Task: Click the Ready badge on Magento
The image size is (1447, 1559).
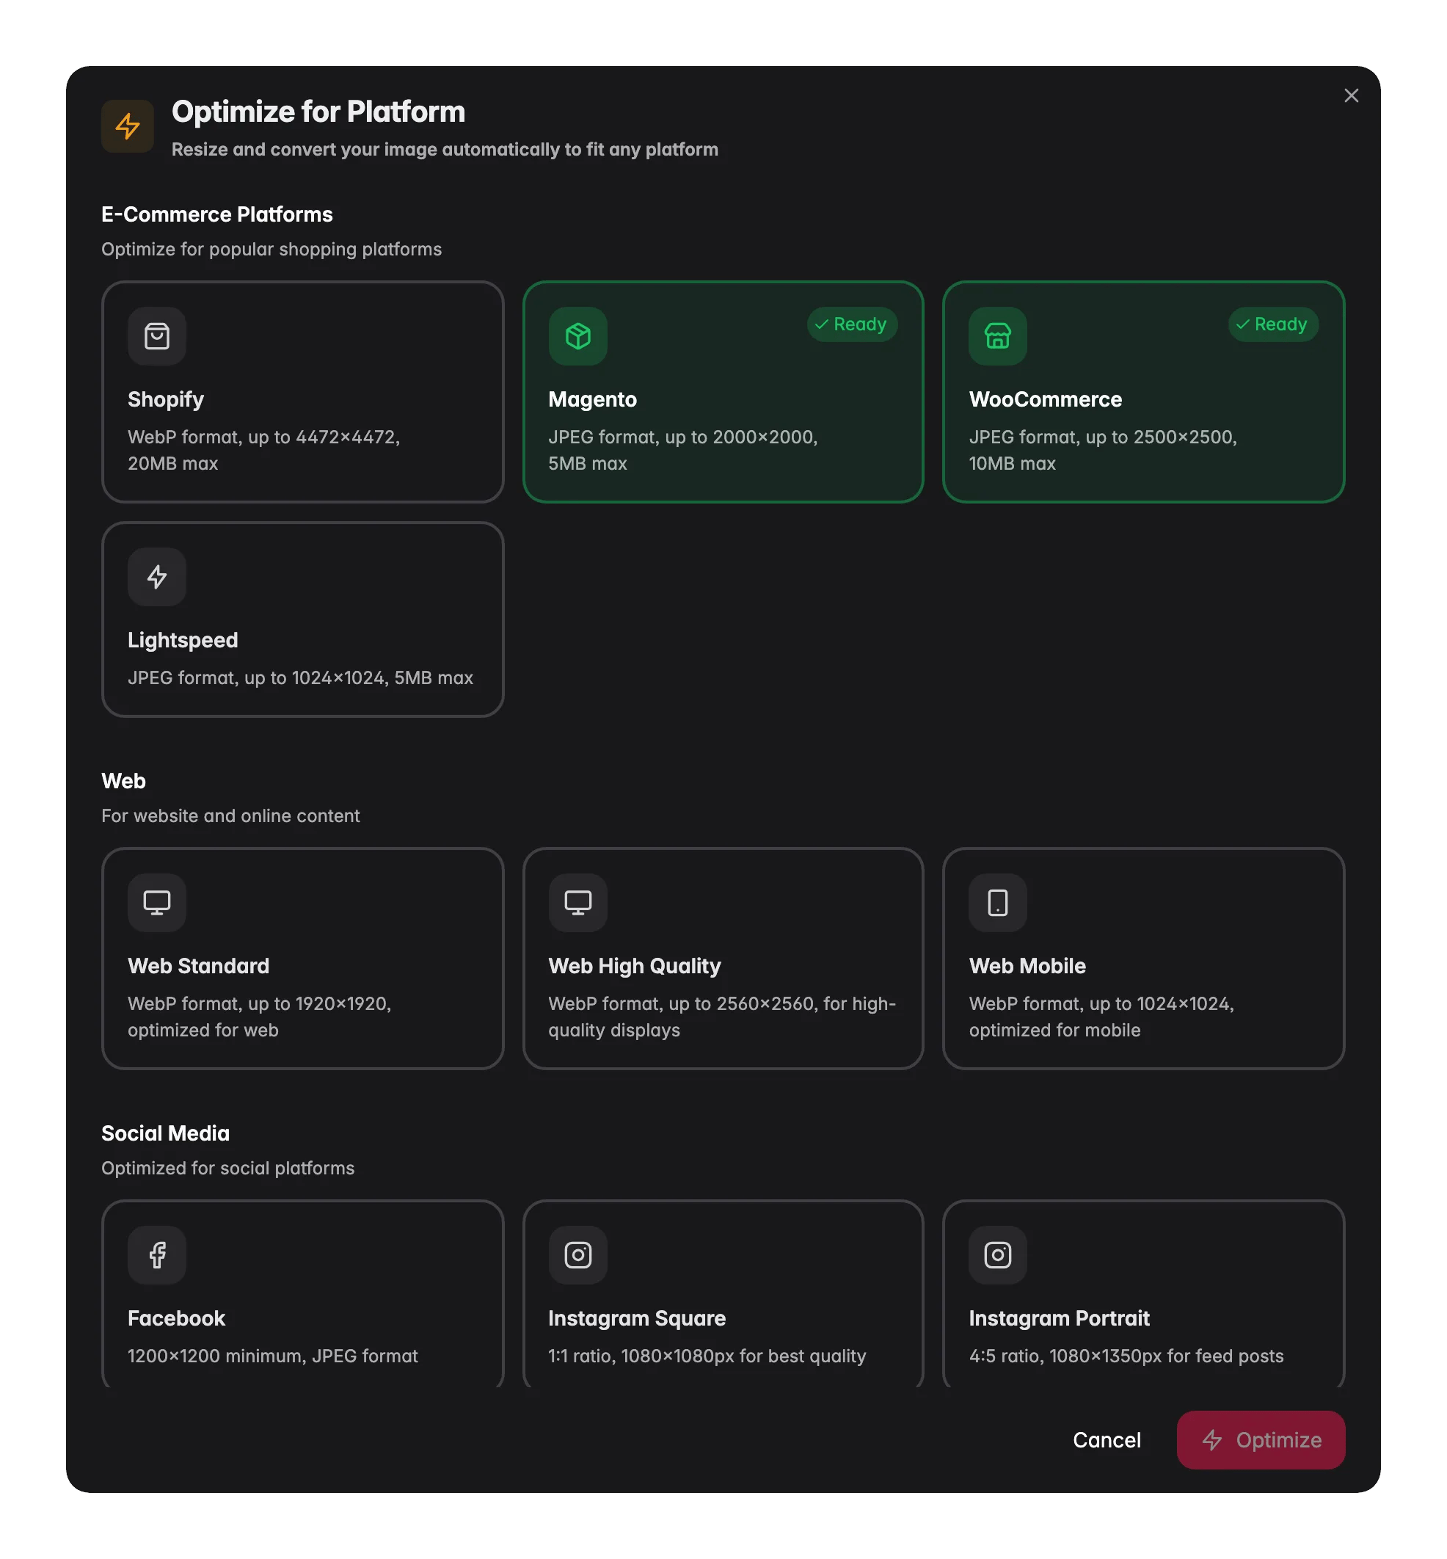Action: coord(852,324)
